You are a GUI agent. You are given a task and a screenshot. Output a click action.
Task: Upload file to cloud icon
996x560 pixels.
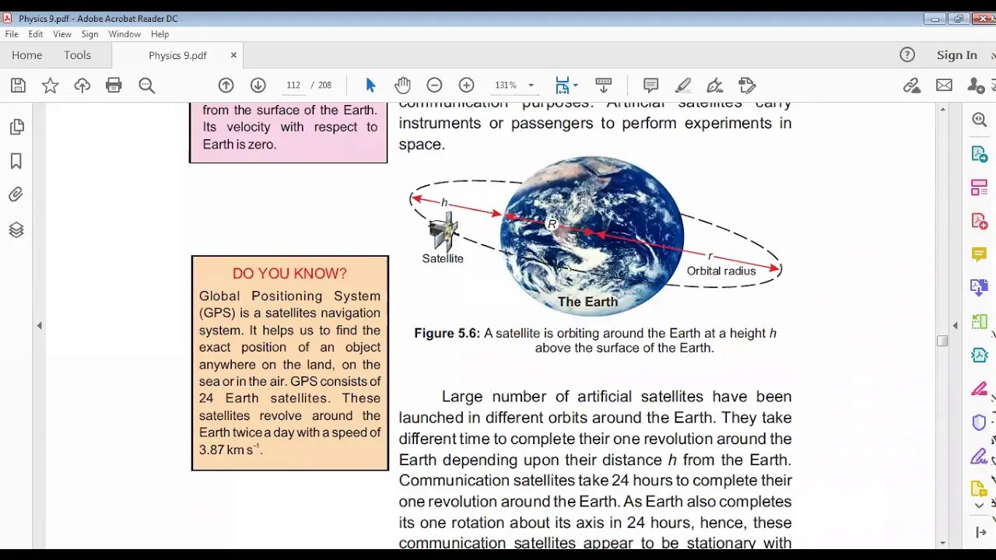click(82, 86)
